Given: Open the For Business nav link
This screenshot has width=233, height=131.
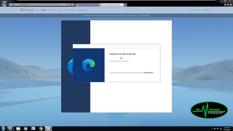Looking at the screenshot, I should (70, 10).
